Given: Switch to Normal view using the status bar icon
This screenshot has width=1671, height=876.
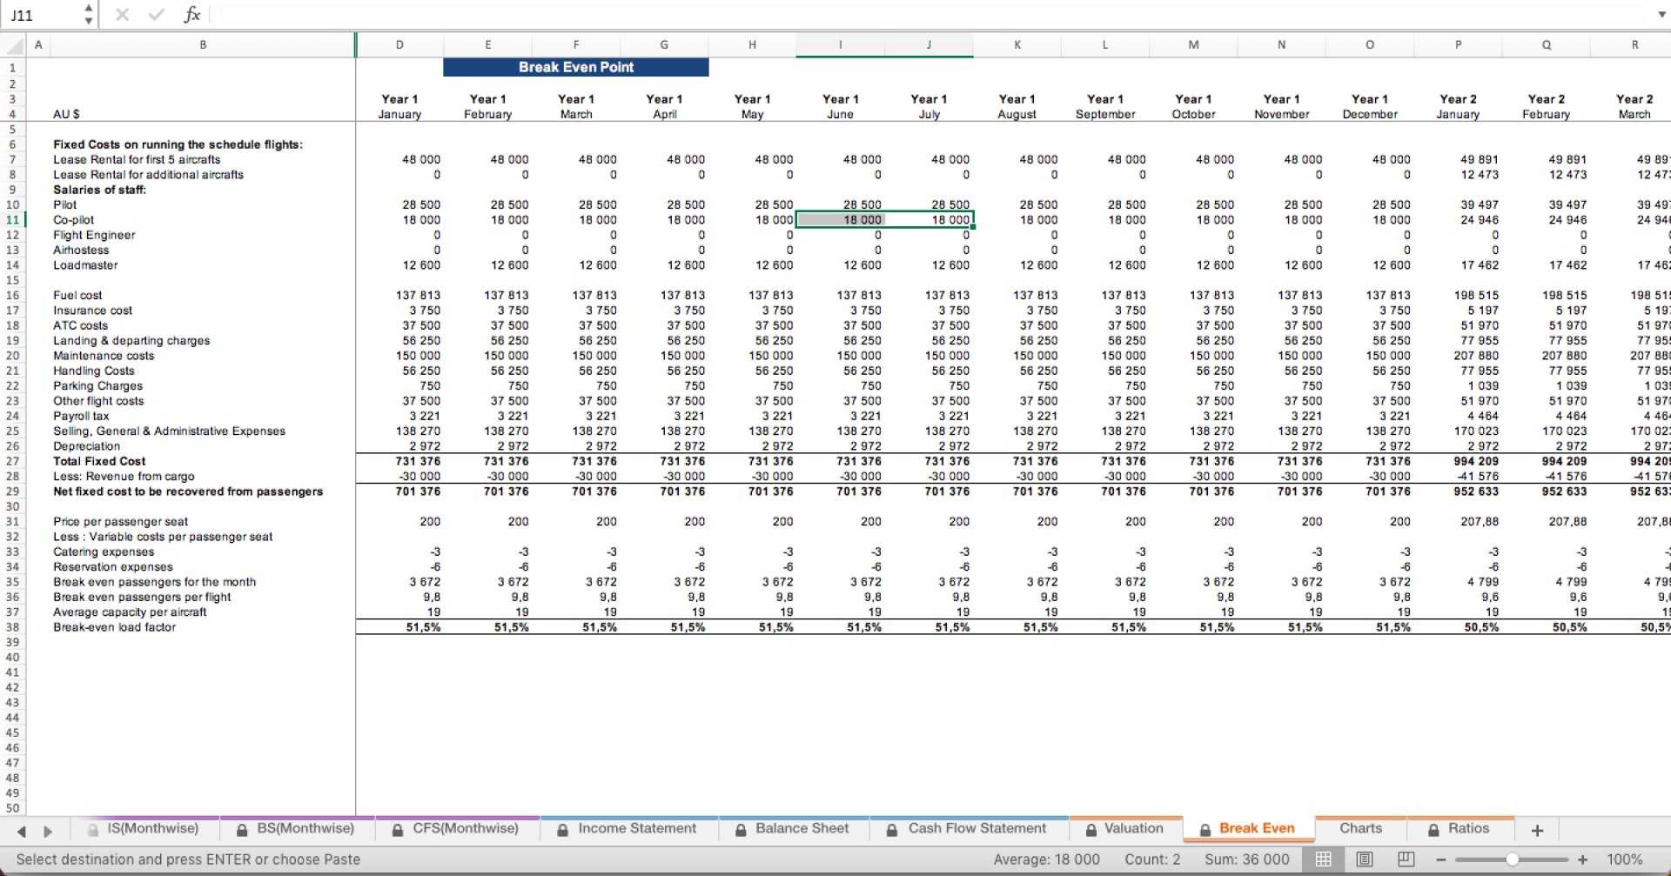Looking at the screenshot, I should point(1324,859).
